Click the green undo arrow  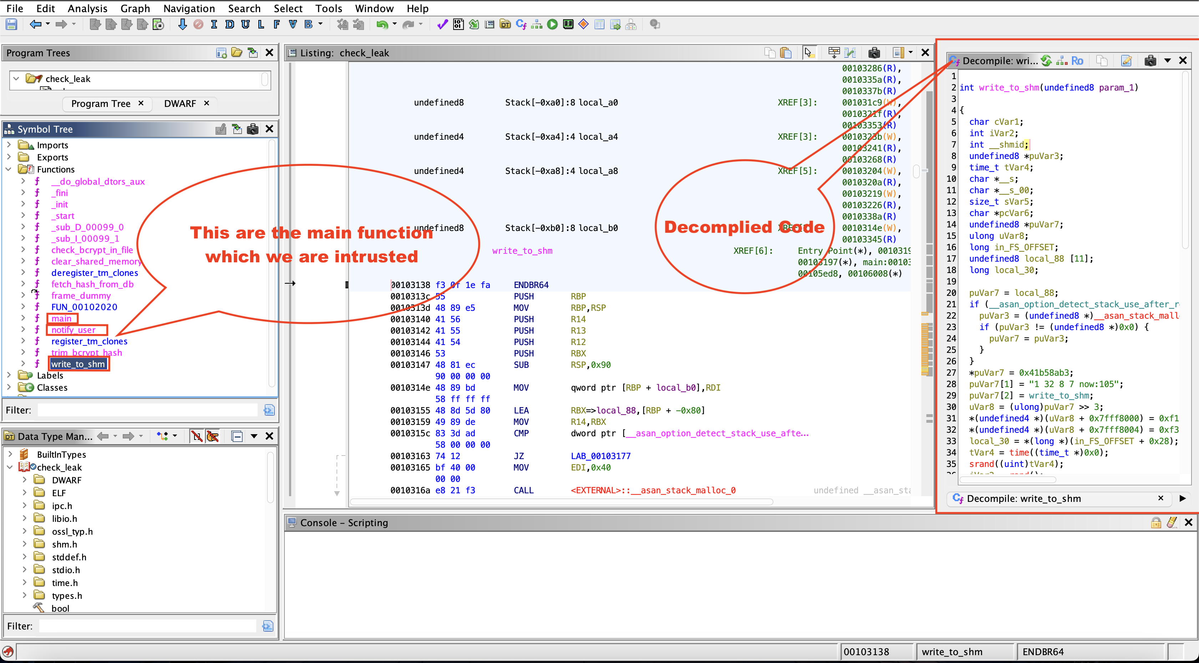point(382,24)
